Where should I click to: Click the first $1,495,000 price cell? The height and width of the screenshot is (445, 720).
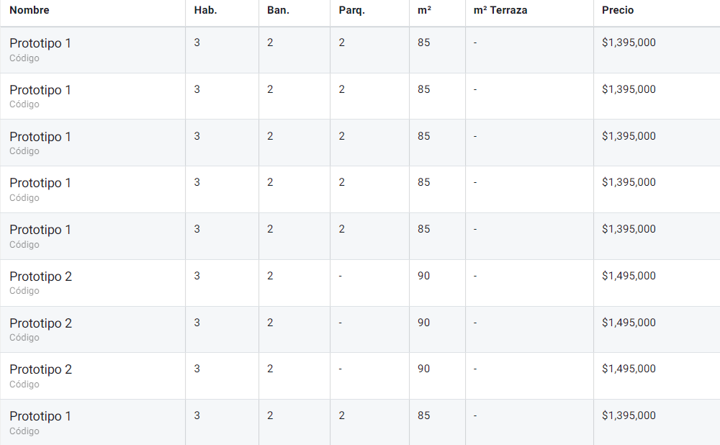629,276
